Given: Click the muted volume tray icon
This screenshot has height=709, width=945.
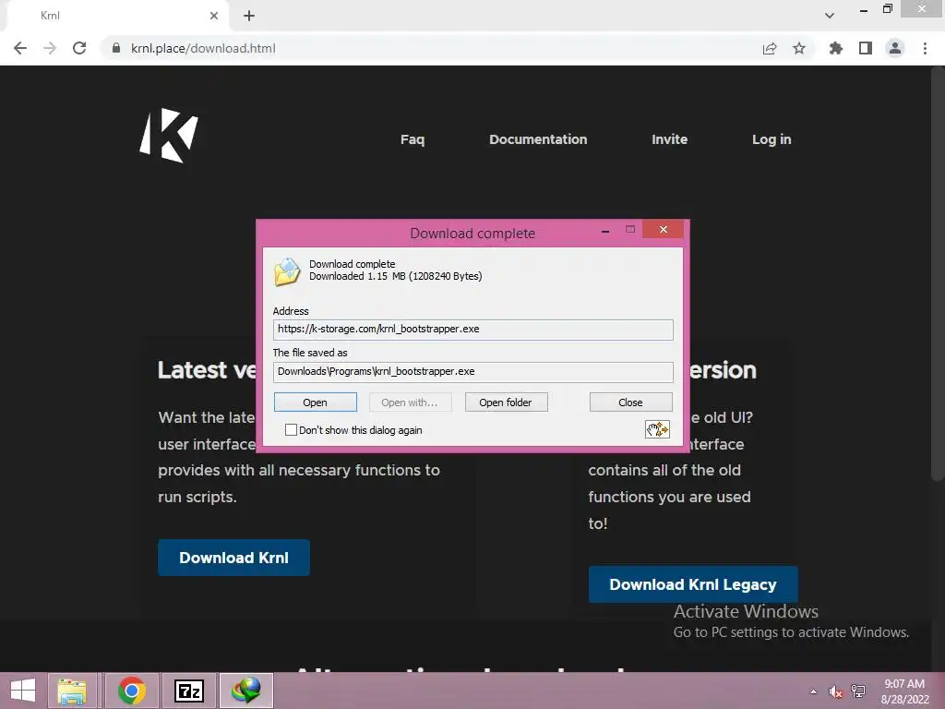Looking at the screenshot, I should click(x=835, y=691).
